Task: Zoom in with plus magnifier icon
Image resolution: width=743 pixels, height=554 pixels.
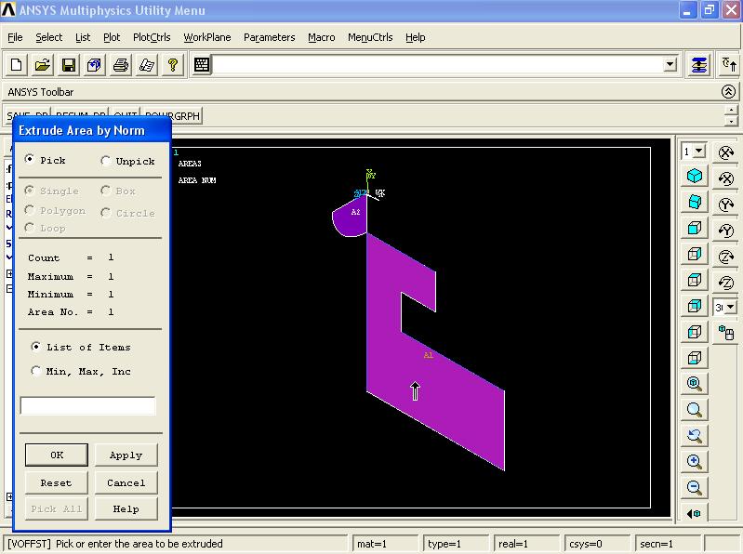Action: pyautogui.click(x=695, y=462)
